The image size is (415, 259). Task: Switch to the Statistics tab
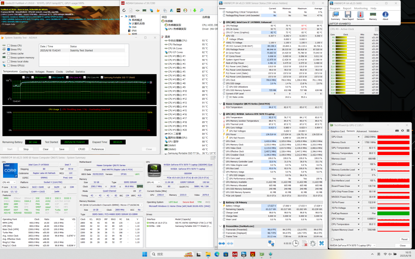tap(80, 72)
